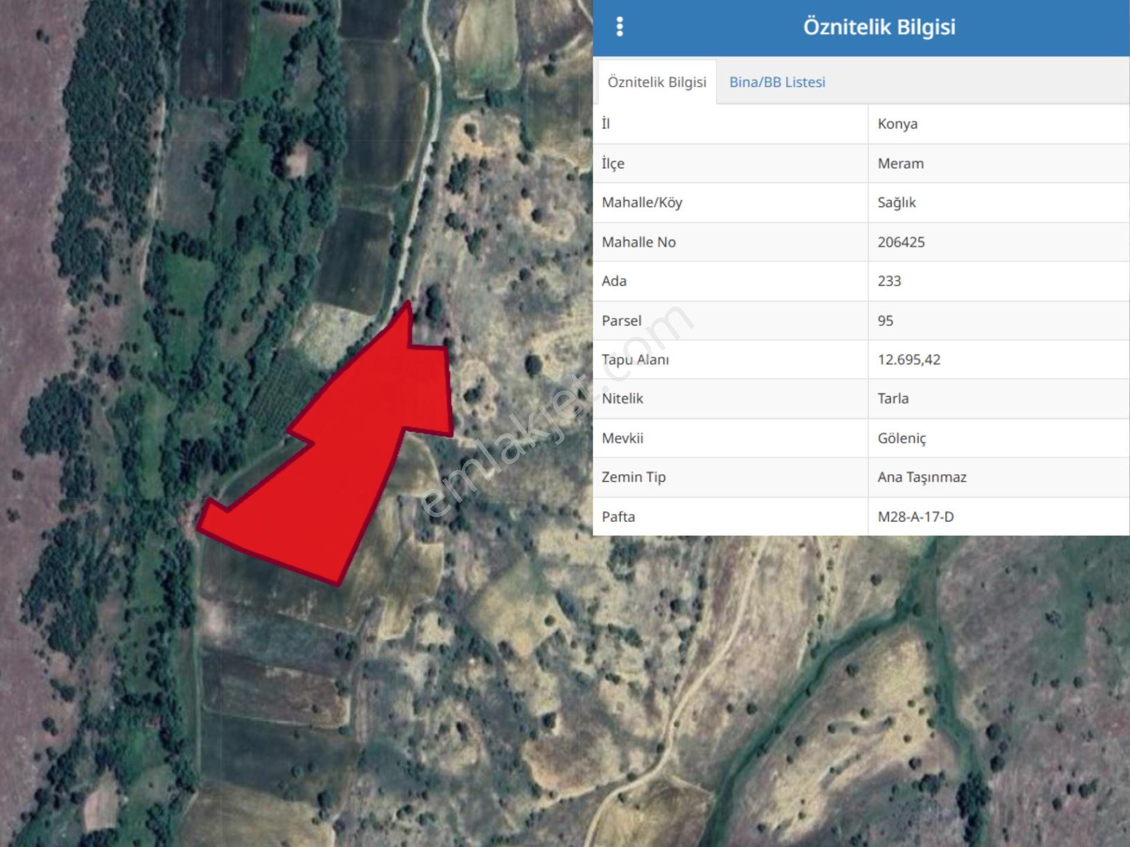1130x847 pixels.
Task: Click the Parsel label cell
Action: [730, 321]
